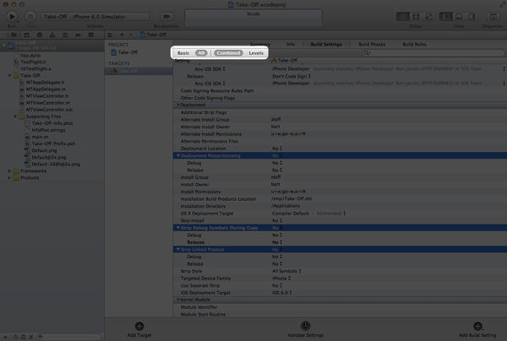Select Default@2x.png
The image size is (507, 341).
pyautogui.click(x=48, y=157)
